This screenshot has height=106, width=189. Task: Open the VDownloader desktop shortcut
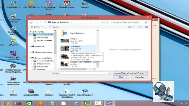pyautogui.click(x=13, y=4)
